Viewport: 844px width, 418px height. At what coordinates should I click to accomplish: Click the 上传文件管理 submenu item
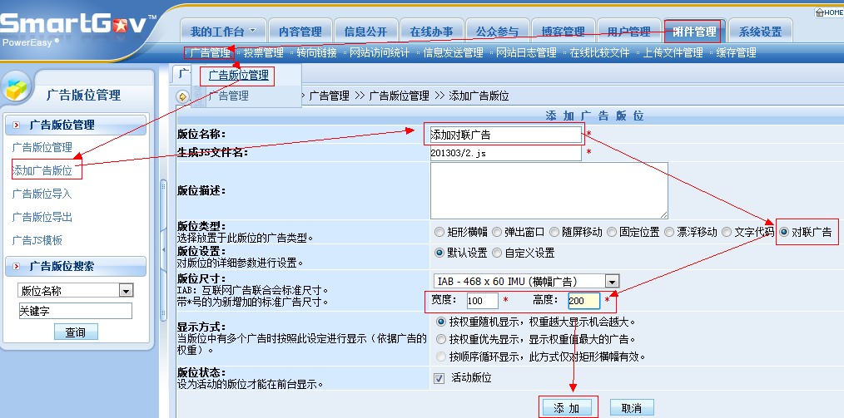point(673,53)
